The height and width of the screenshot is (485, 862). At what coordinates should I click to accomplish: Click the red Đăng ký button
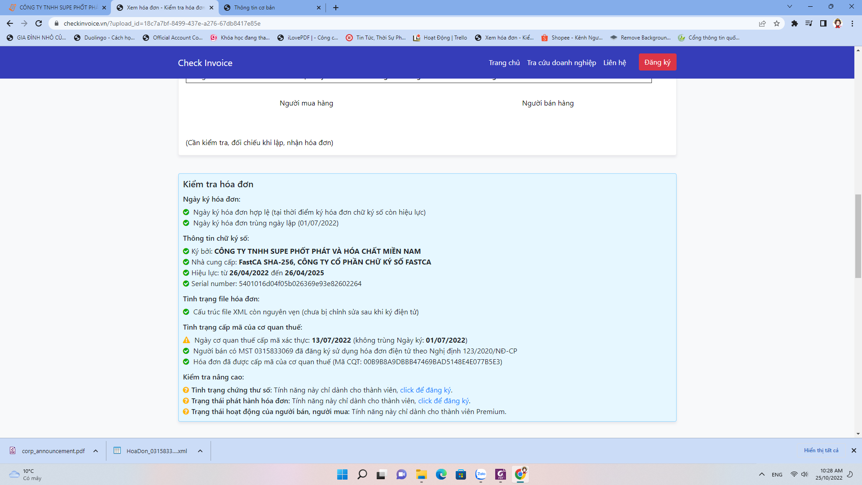click(x=657, y=62)
